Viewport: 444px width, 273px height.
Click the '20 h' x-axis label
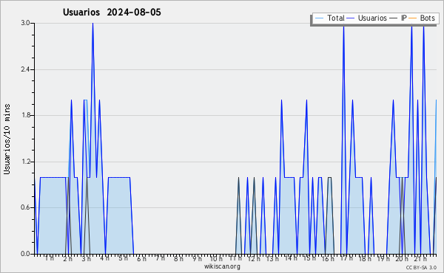tap(402, 259)
